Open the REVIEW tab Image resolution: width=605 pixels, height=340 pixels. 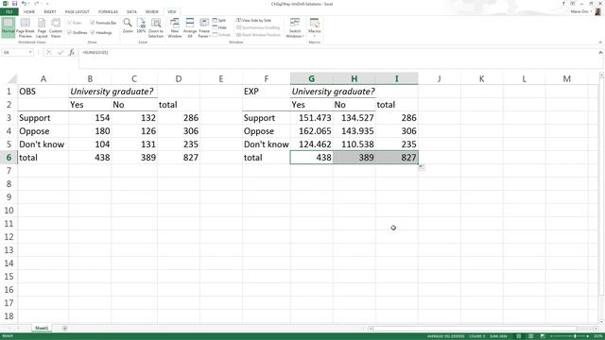coord(152,12)
